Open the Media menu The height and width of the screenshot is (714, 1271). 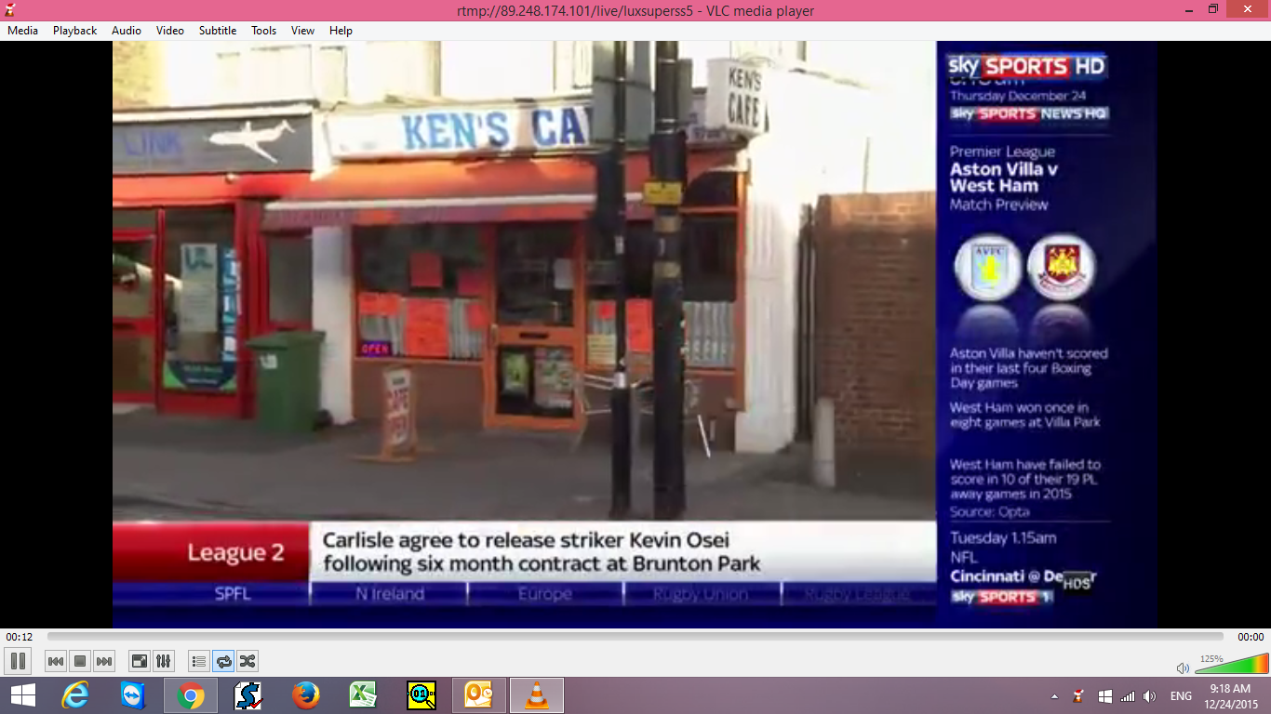pos(23,31)
